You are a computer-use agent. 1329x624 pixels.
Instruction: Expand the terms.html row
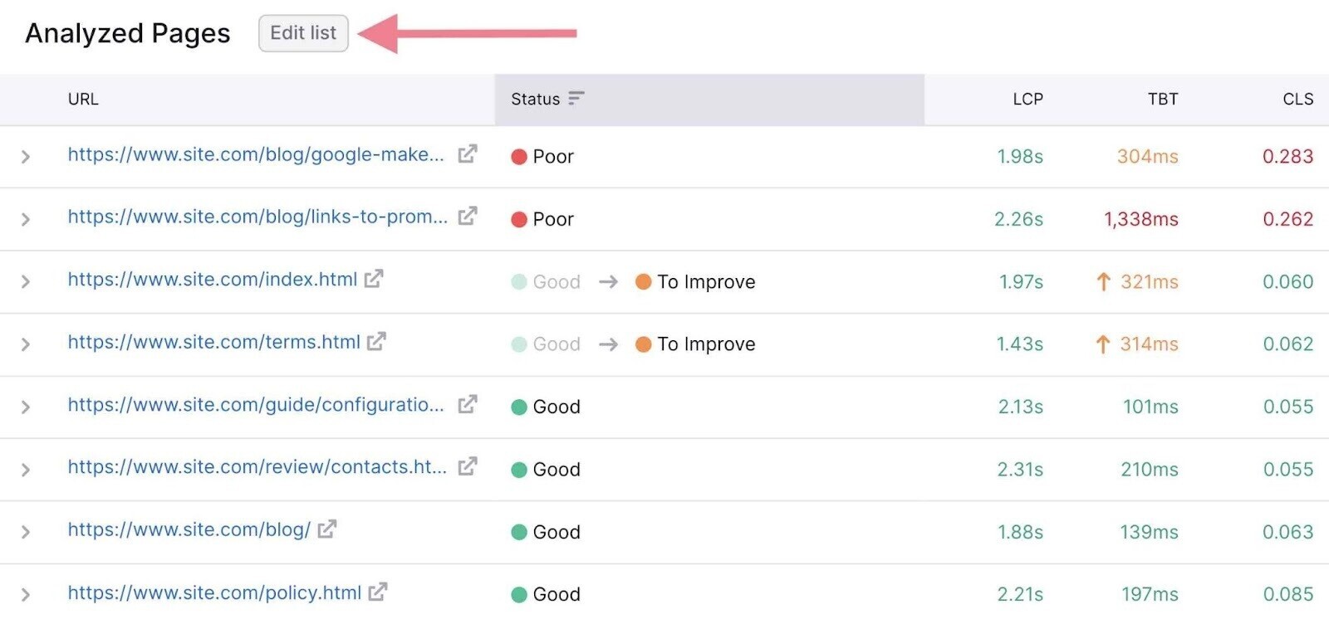[26, 343]
